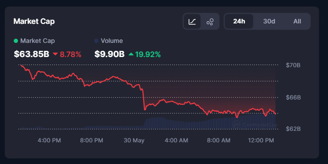The image size is (328, 164).
Task: Switch to line chart view icon
Action: (x=192, y=21)
